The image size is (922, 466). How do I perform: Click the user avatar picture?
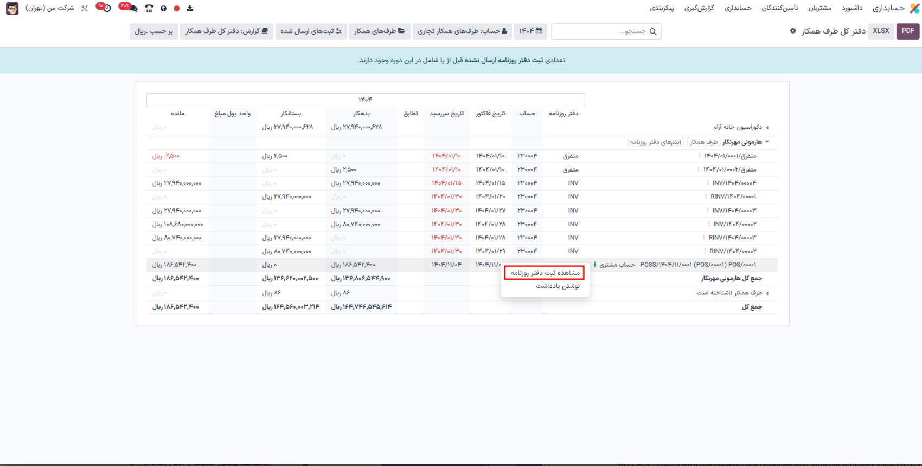tap(12, 9)
